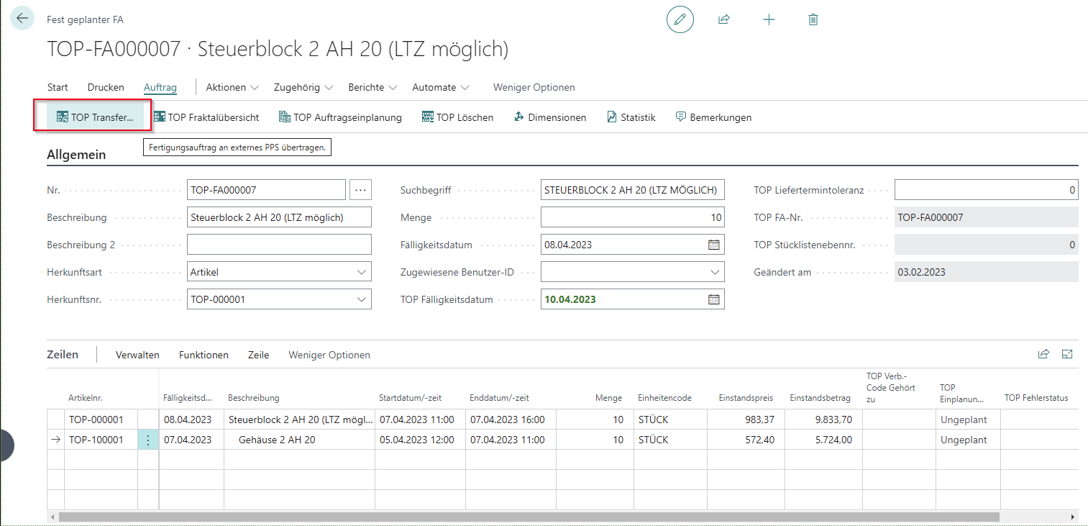Image resolution: width=1088 pixels, height=526 pixels.
Task: Expand the Herkunftsnr. dropdown
Action: 361,299
